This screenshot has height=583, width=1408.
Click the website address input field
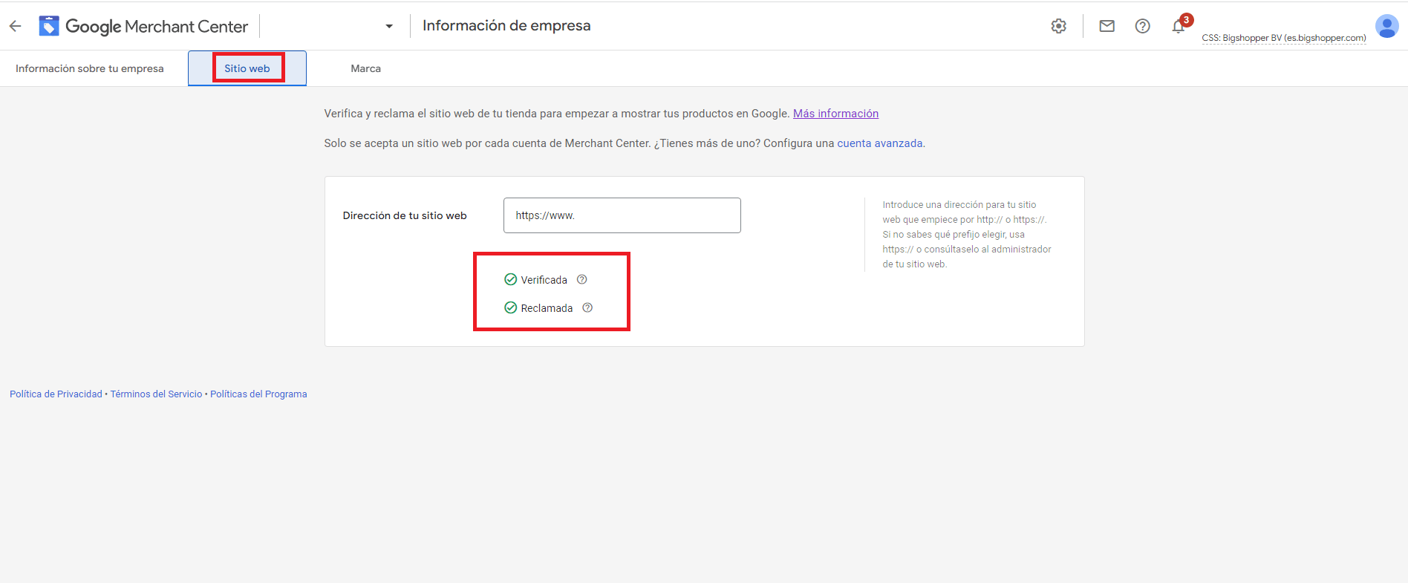point(622,215)
